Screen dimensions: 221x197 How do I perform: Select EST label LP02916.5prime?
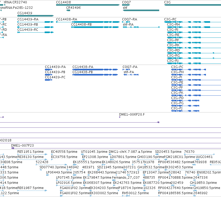coord(69,183)
